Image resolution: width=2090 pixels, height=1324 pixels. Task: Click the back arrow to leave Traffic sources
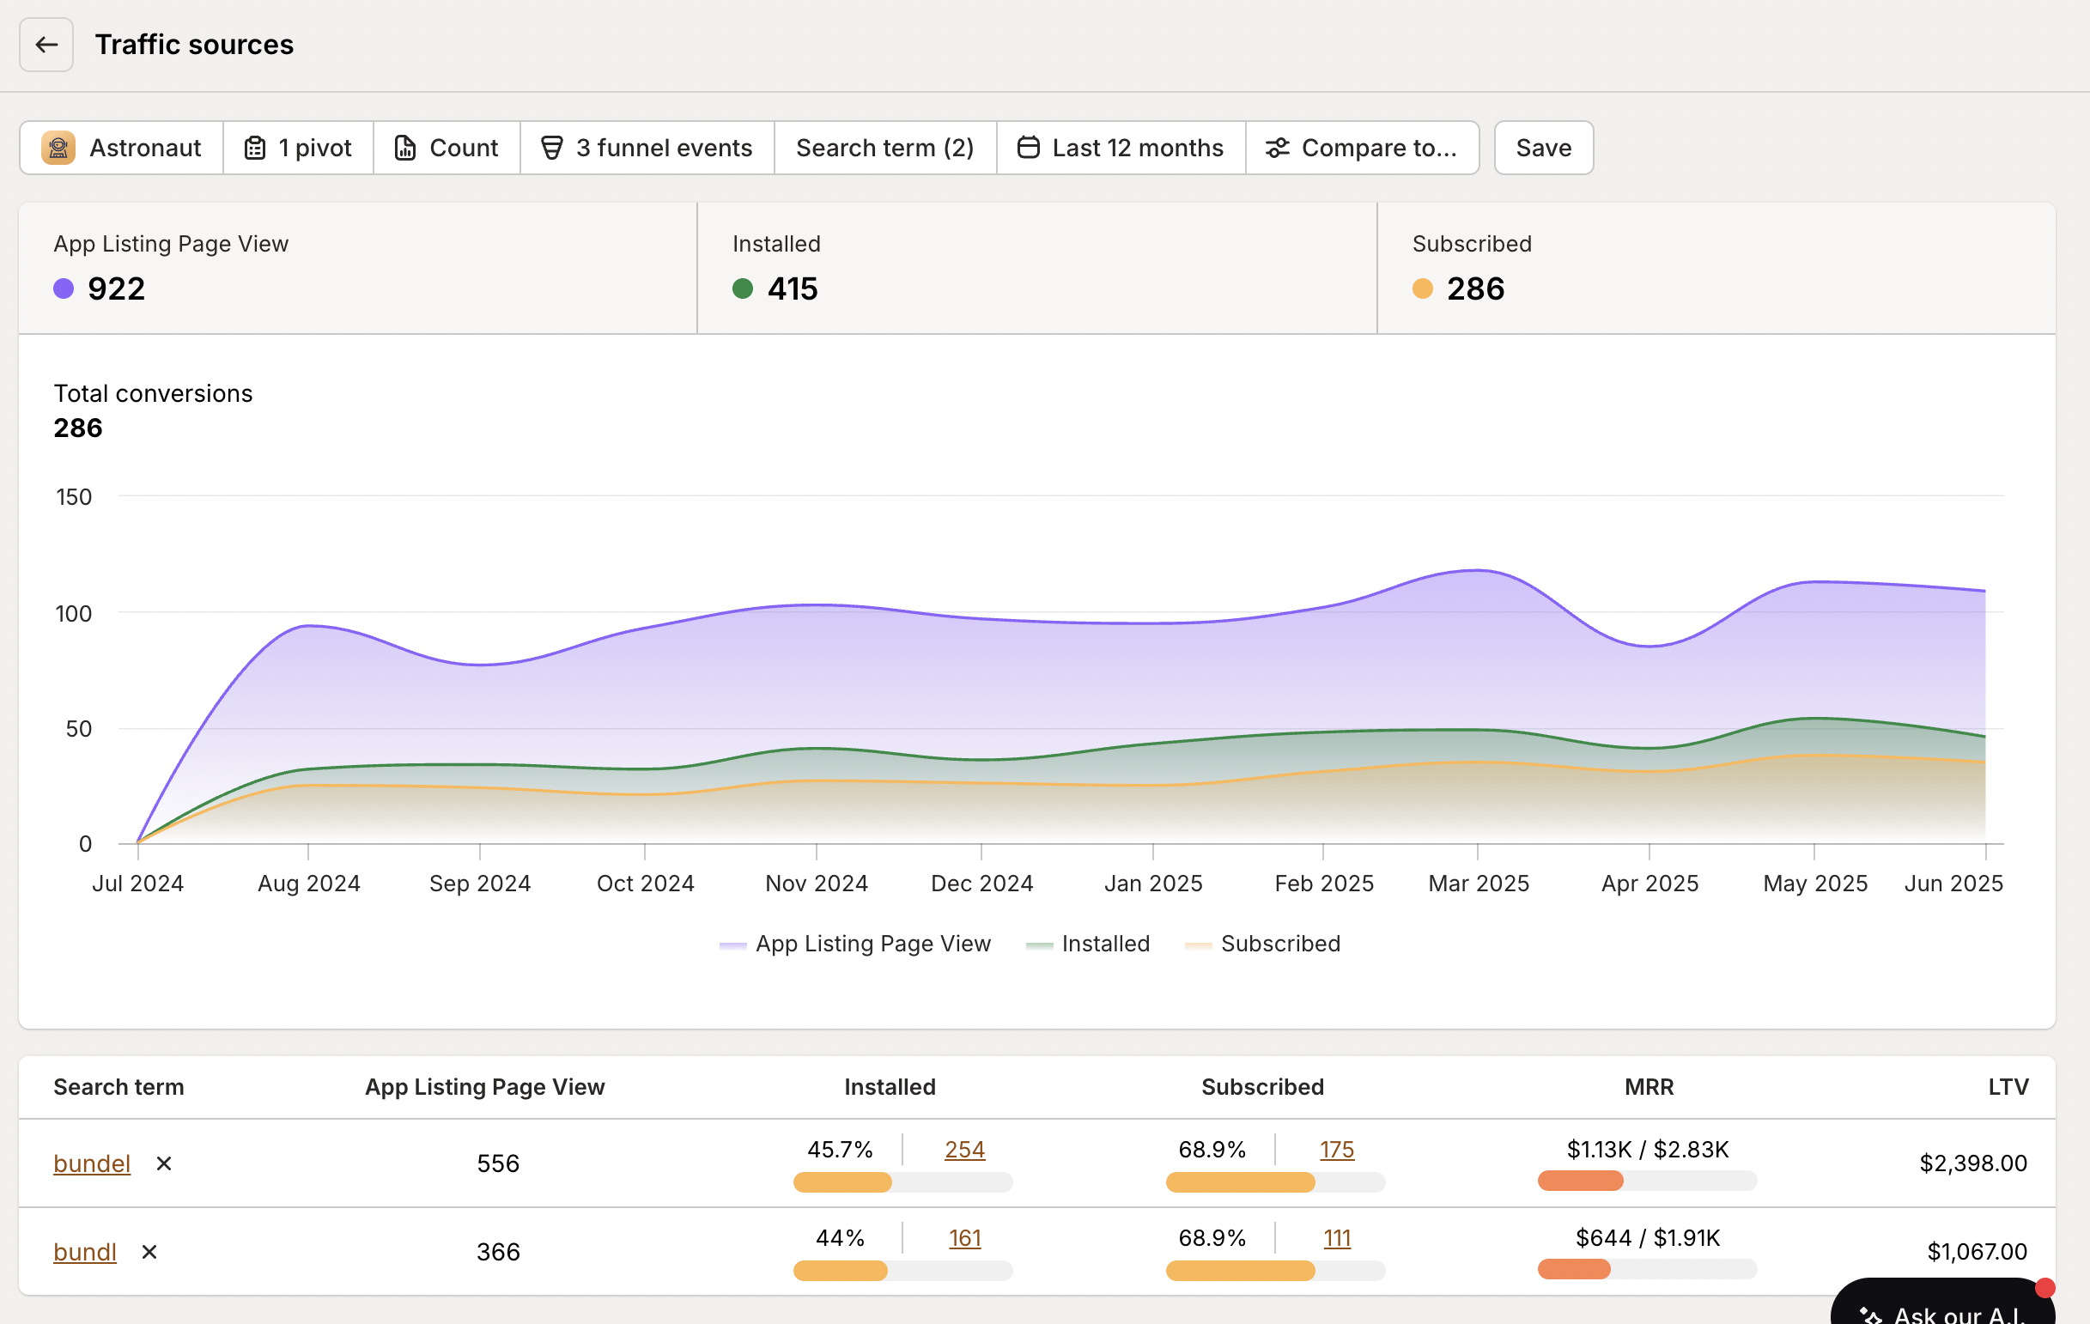point(46,45)
